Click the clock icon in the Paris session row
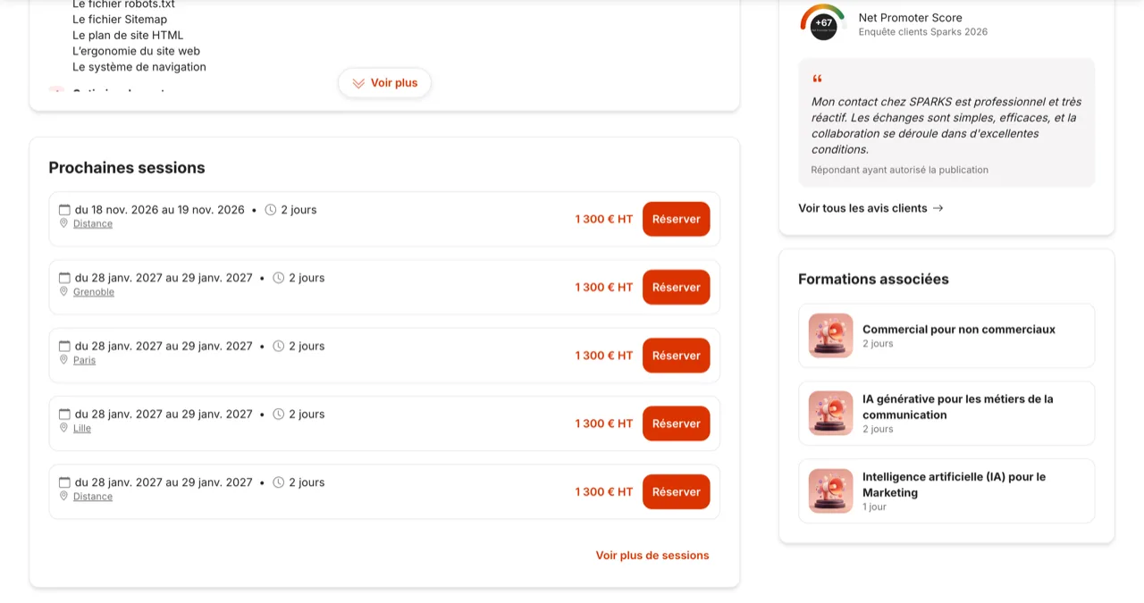The height and width of the screenshot is (603, 1144). pyautogui.click(x=279, y=346)
